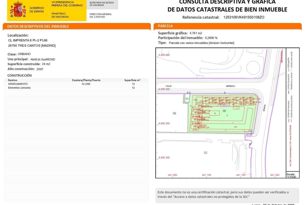Image resolution: width=305 pixels, height=205 pixels.
Task: Select parcel 02 below the green plot
Action: pyautogui.click(x=205, y=153)
